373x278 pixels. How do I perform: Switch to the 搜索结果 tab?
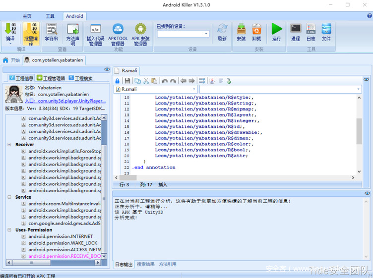pos(146,264)
